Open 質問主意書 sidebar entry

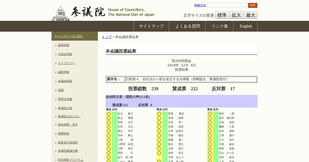coord(65,99)
